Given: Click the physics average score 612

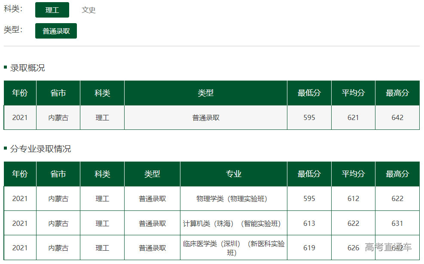Looking at the screenshot, I should [353, 199].
